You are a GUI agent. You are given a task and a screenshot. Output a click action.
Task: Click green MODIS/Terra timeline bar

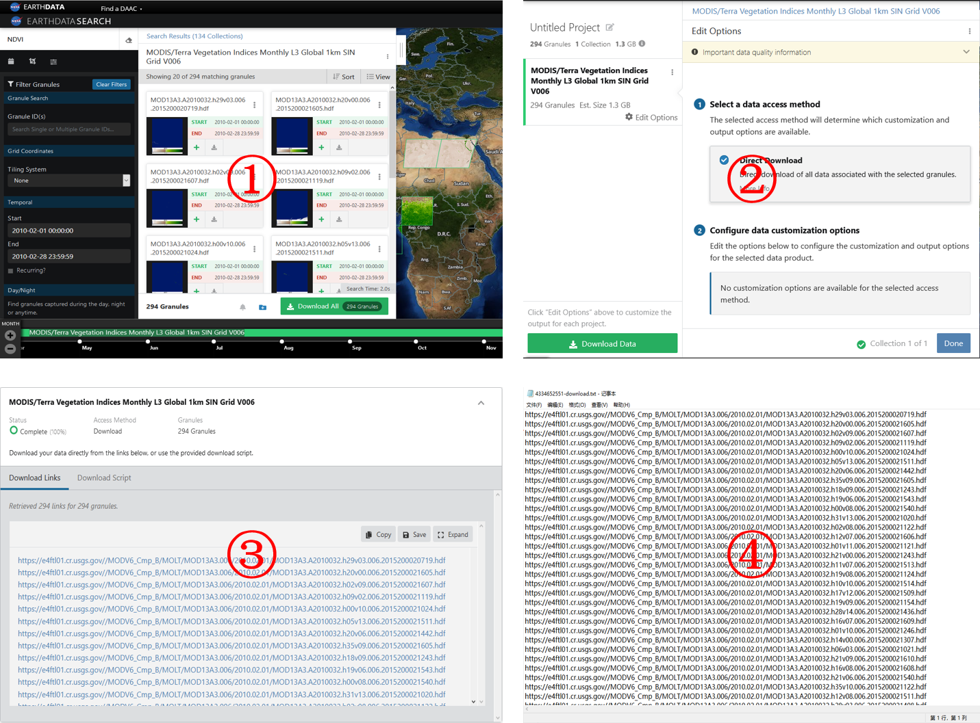click(x=260, y=332)
